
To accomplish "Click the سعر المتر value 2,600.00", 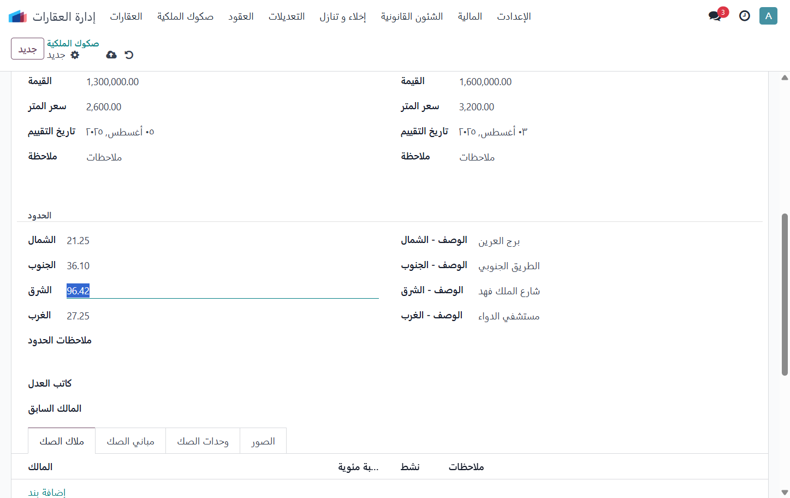I will coord(104,107).
